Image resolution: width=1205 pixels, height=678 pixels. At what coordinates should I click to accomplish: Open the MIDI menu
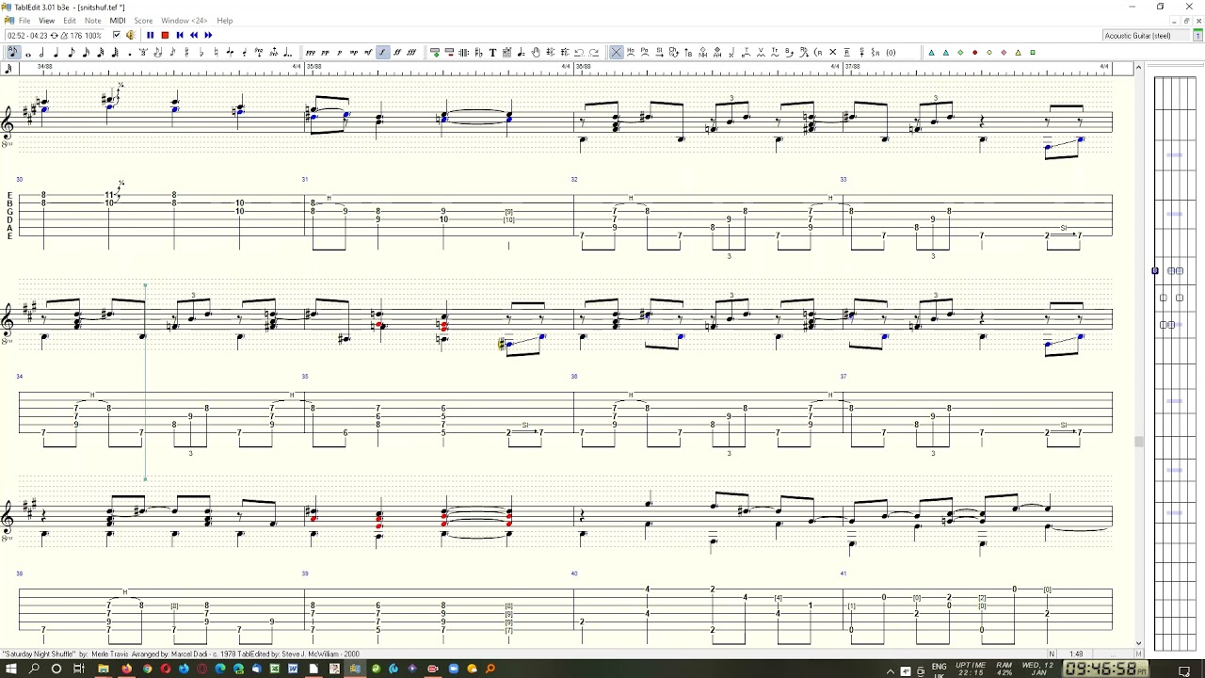point(118,21)
